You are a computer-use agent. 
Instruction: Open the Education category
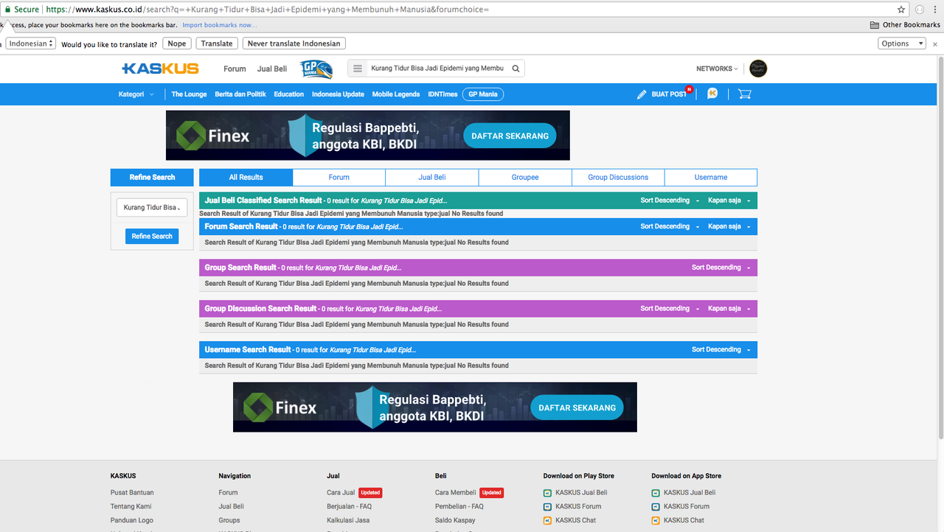click(289, 94)
